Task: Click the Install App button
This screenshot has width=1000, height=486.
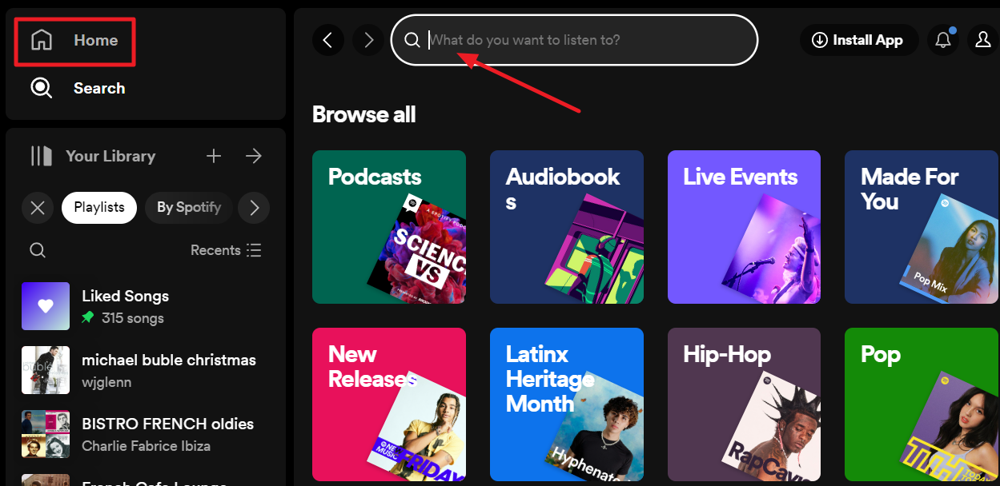Action: [x=857, y=40]
